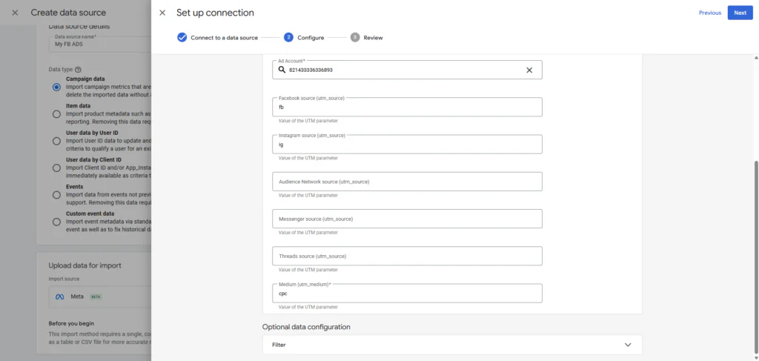Click the Previous button

click(x=709, y=13)
